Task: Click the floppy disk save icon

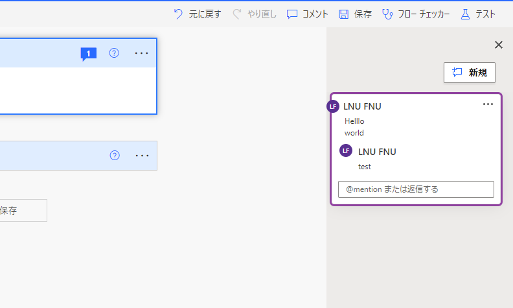Action: pyautogui.click(x=343, y=14)
